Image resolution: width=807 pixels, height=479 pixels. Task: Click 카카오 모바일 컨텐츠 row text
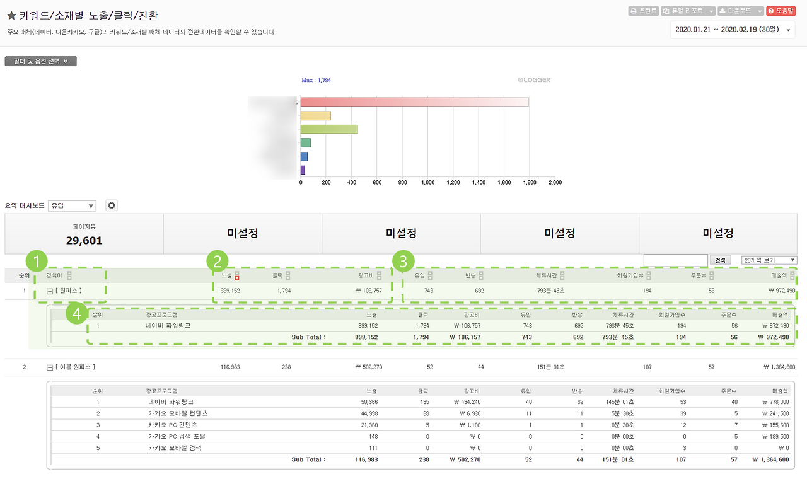[178, 413]
